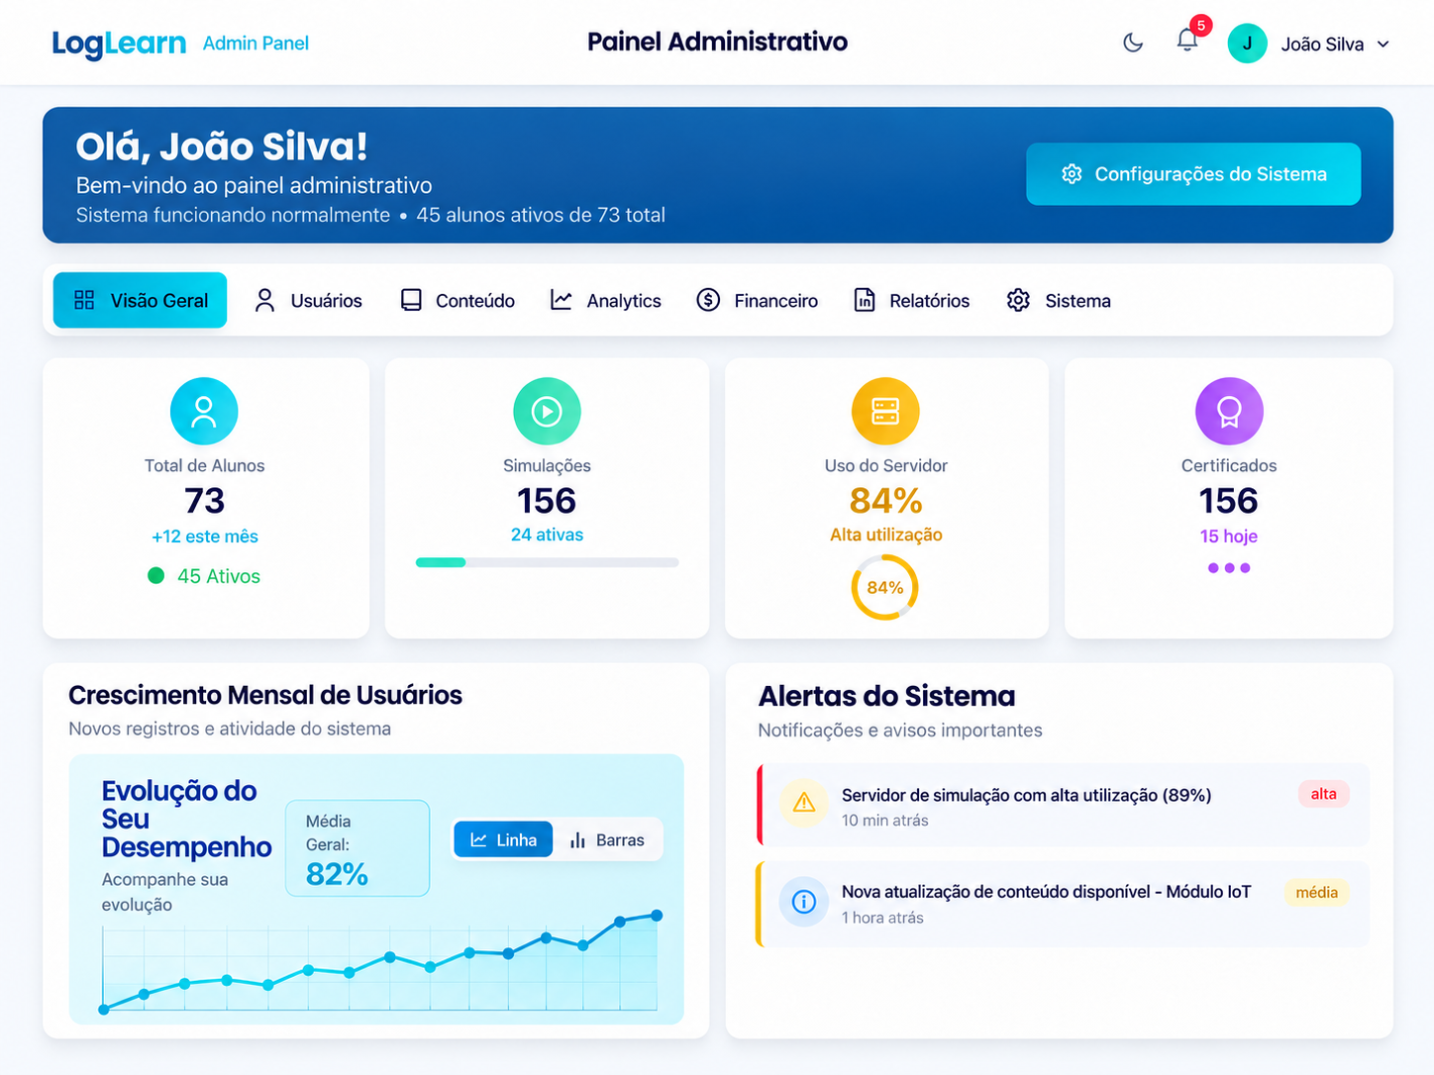Click the '24 ativas' text
This screenshot has width=1434, height=1075.
pos(547,535)
